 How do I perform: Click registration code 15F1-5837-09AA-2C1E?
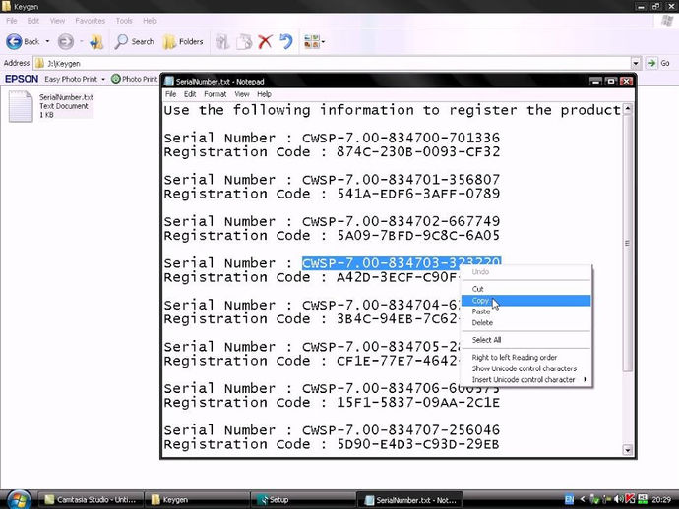[x=418, y=402]
